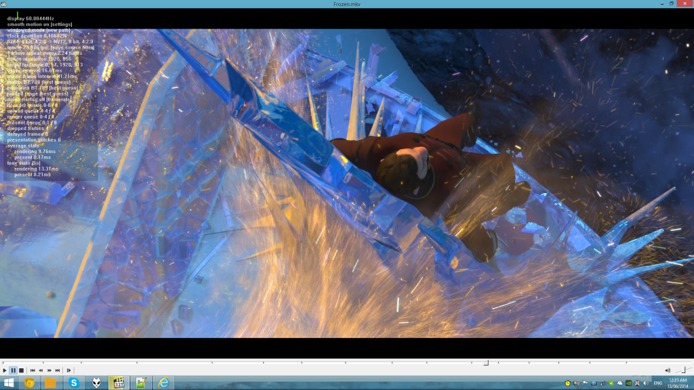Mute audio using the speaker icon

click(668, 370)
